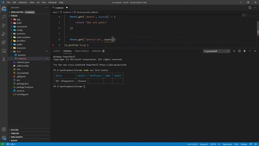259x146 pixels.
Task: Expand the Timeline section
Action: (29, 133)
